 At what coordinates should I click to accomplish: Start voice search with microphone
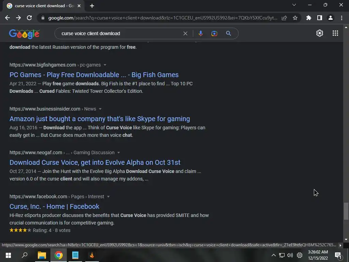(x=200, y=33)
